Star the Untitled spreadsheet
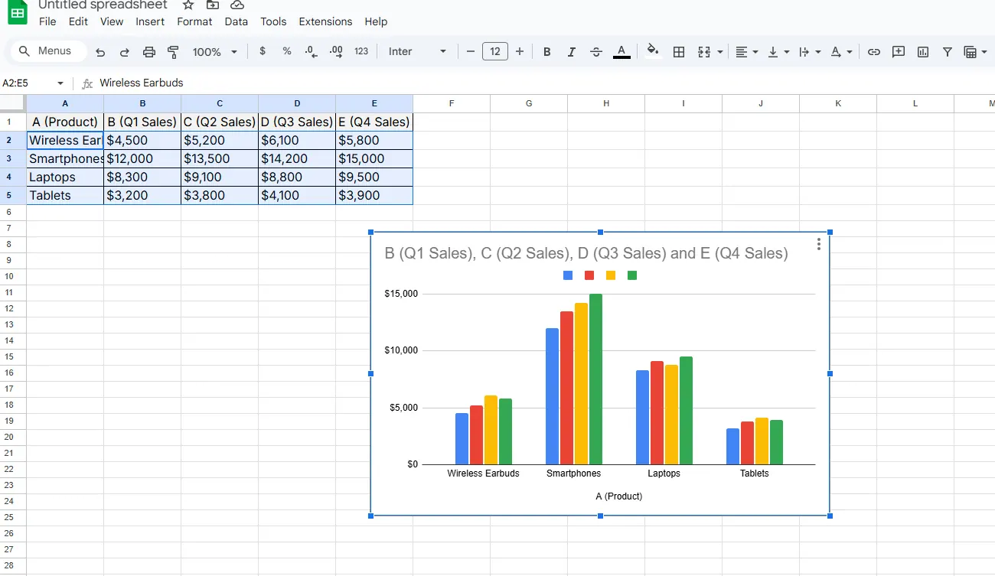The height and width of the screenshot is (576, 995). pyautogui.click(x=188, y=5)
